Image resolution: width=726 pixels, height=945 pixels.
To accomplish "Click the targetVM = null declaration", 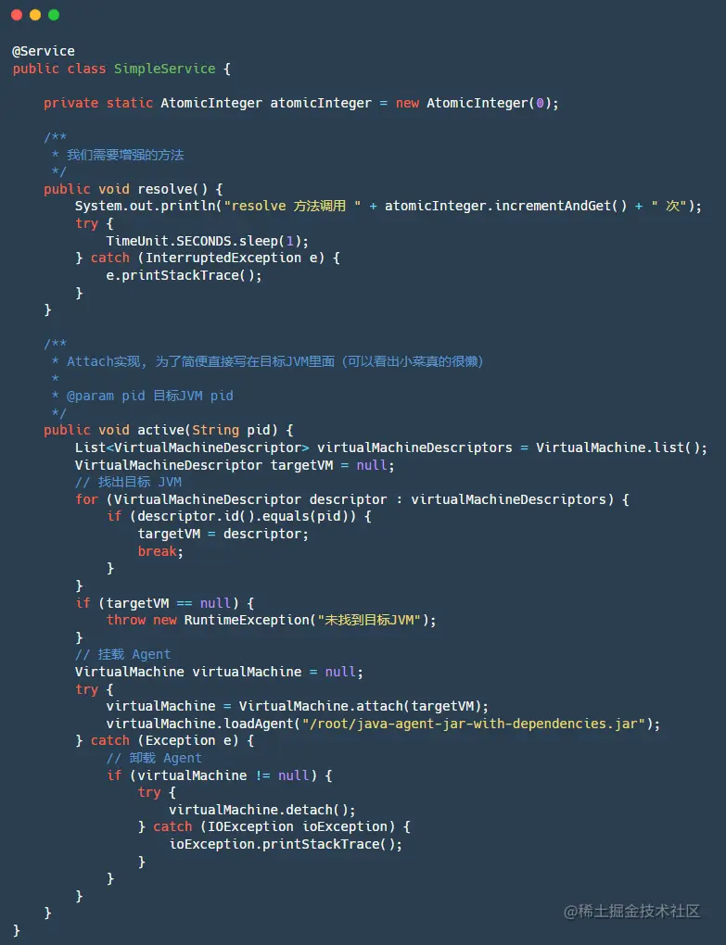I will (x=235, y=465).
